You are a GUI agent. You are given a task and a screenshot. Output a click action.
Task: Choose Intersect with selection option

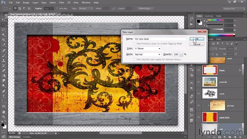(x=29, y=8)
